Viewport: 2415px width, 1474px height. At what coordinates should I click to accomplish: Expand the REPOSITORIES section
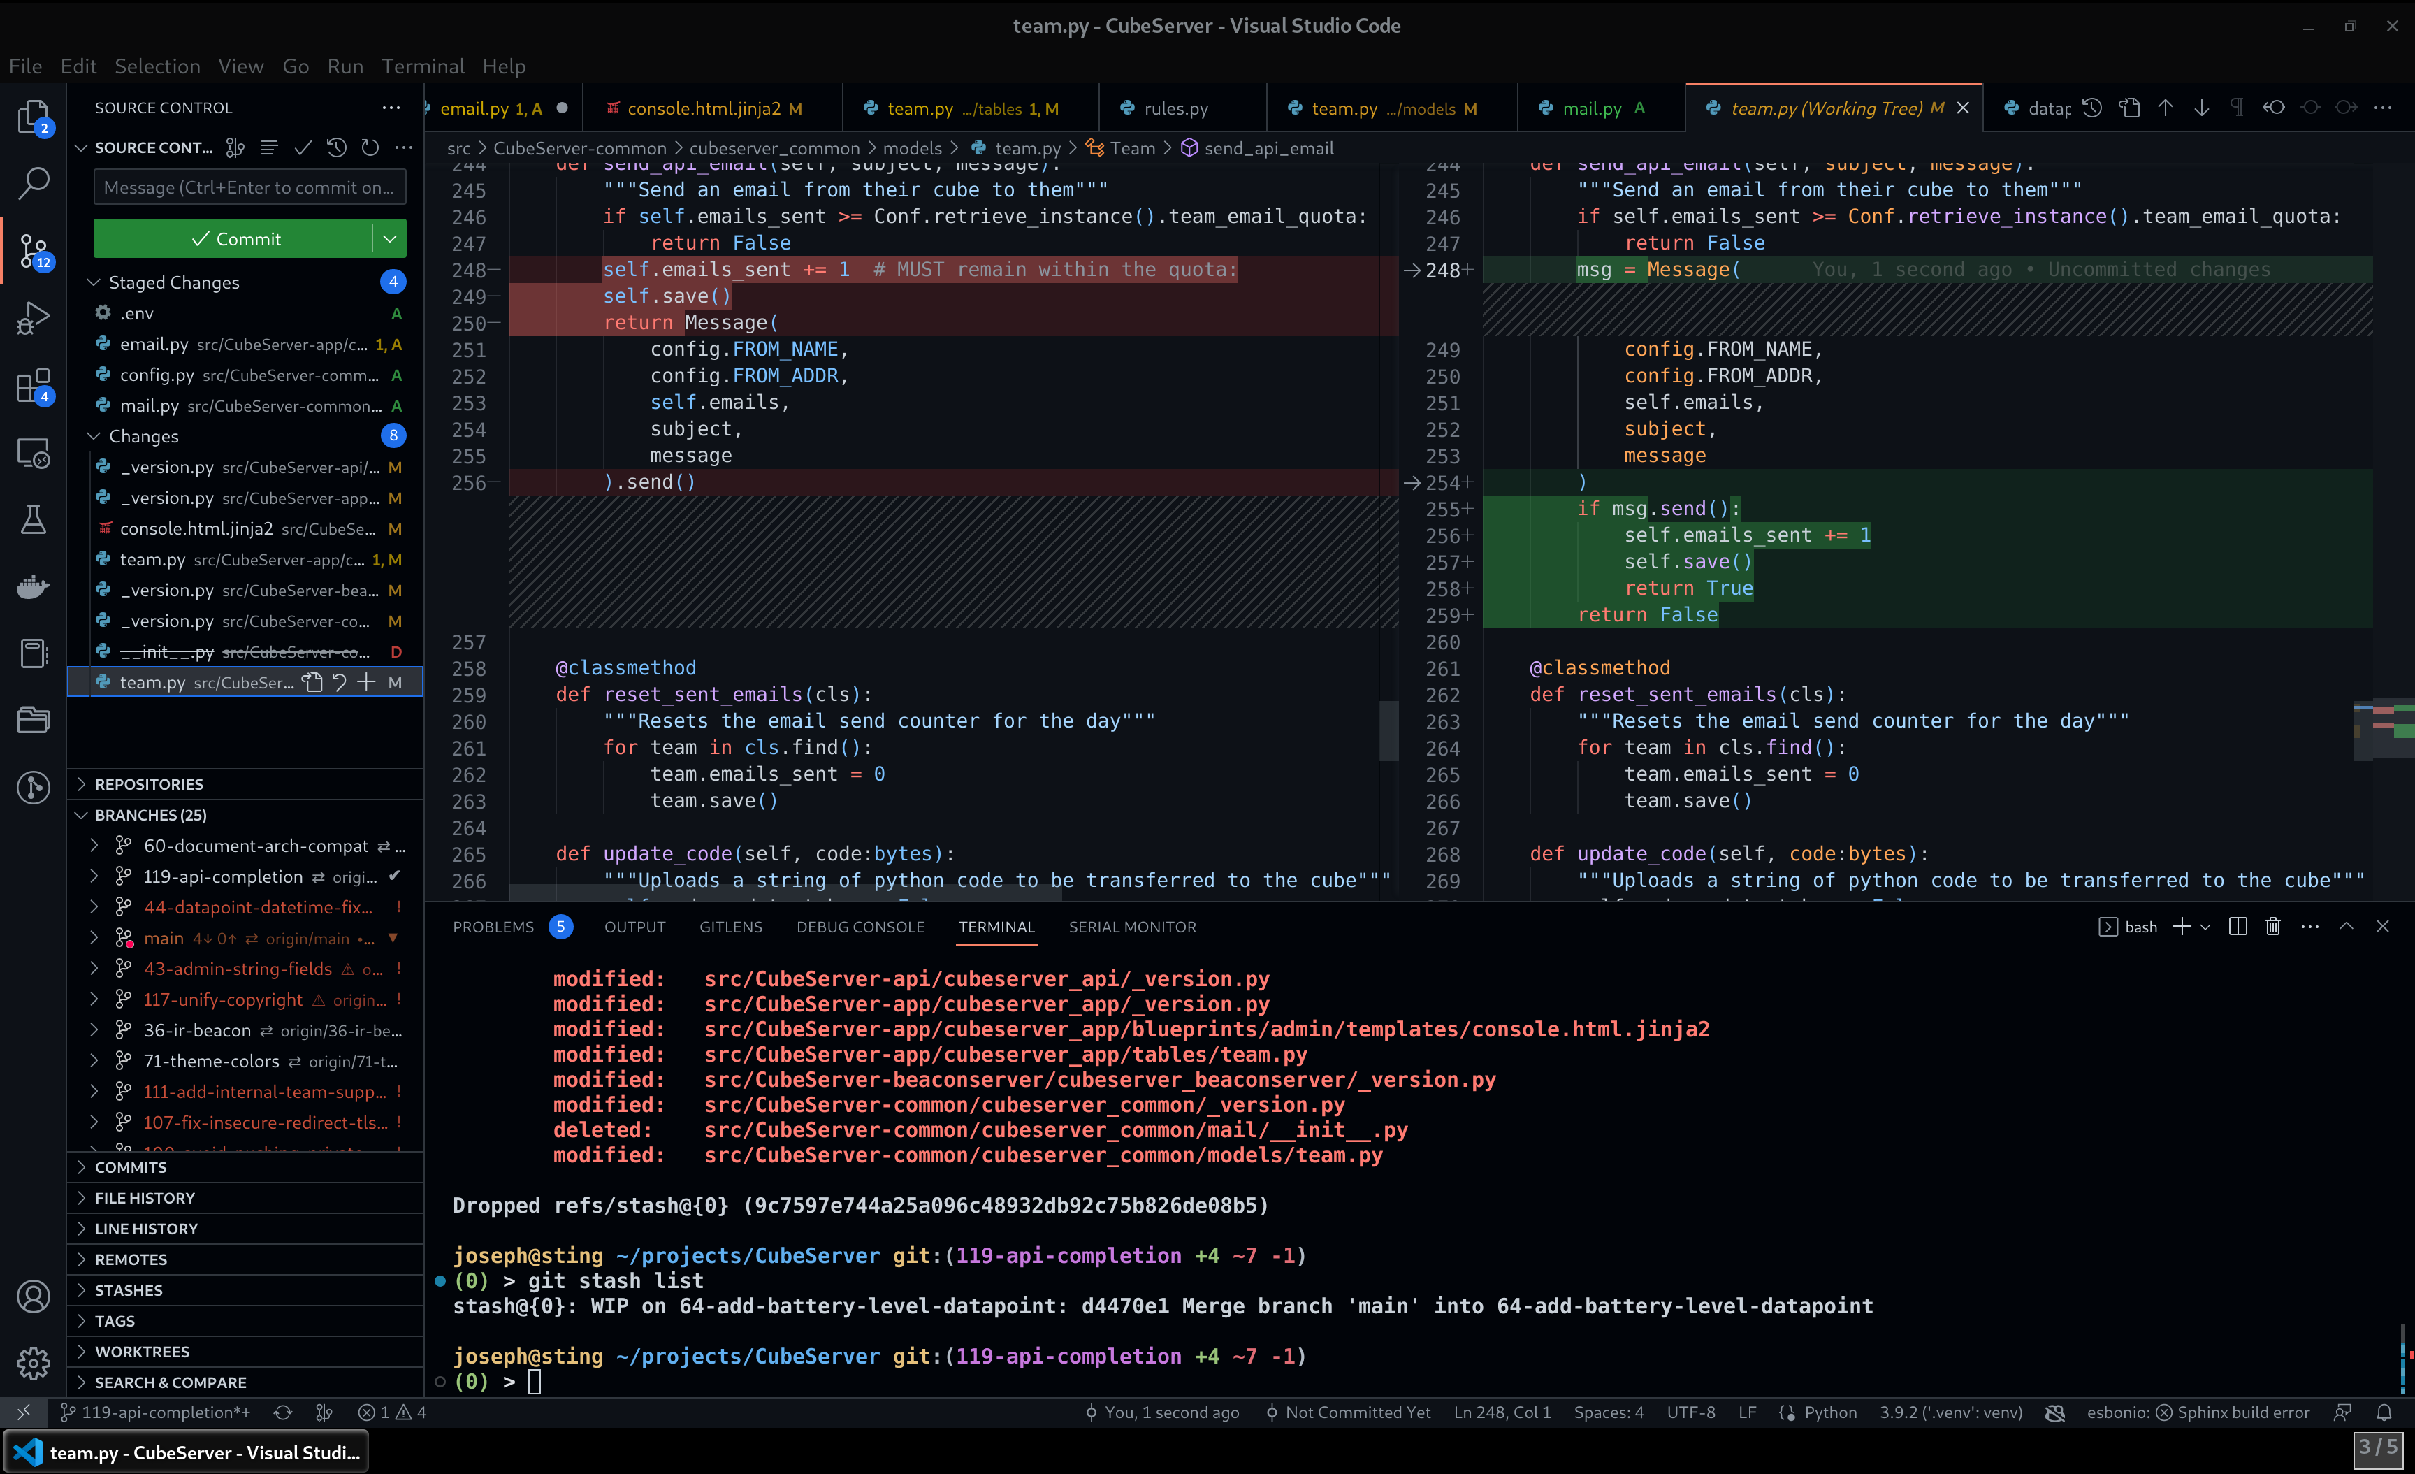click(x=148, y=784)
